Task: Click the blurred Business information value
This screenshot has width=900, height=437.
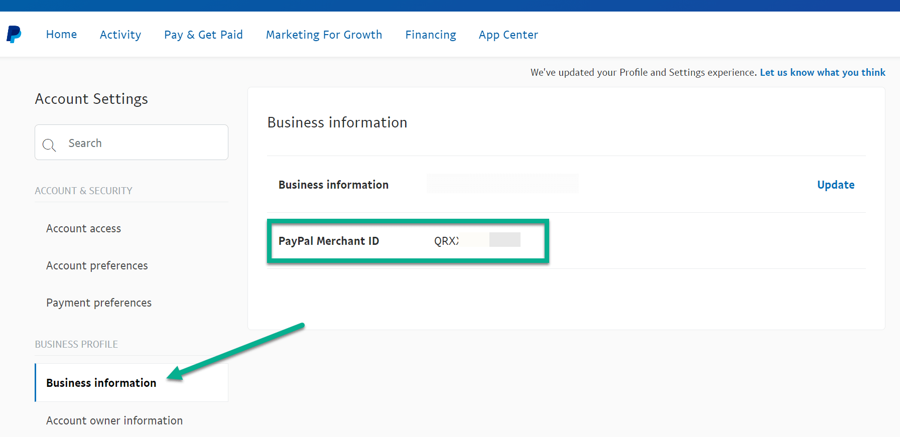Action: pos(502,184)
